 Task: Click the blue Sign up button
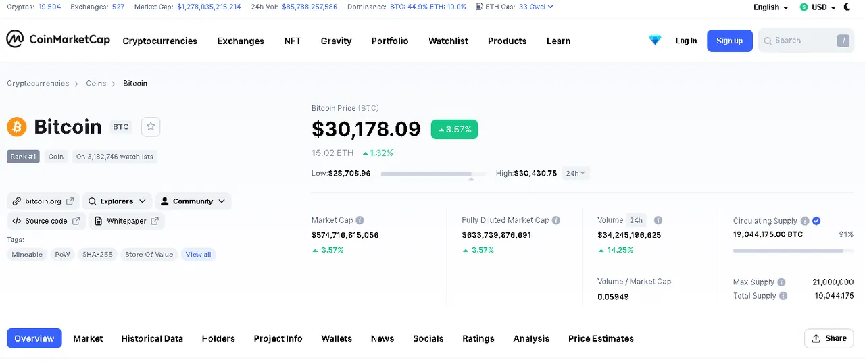730,41
